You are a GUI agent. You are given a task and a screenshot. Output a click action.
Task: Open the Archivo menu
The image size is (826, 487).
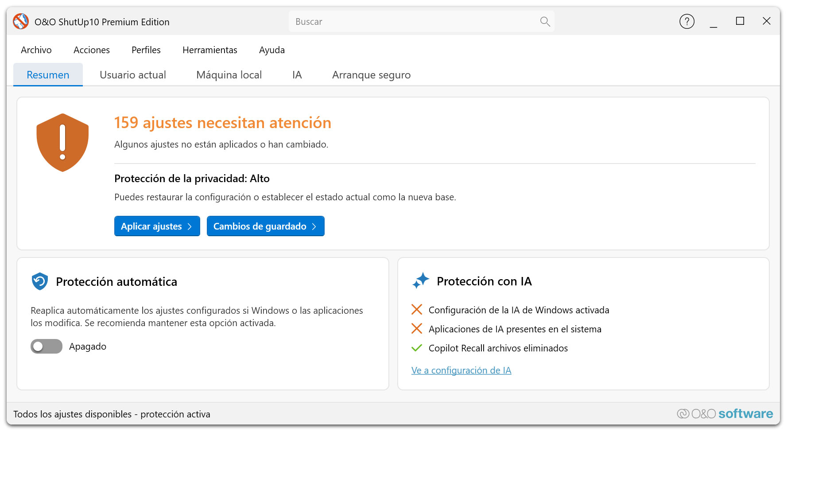click(36, 50)
